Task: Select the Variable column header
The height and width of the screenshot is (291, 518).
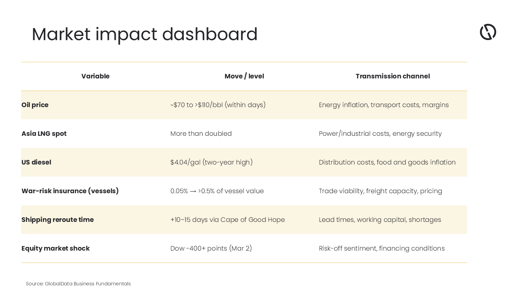Action: coord(96,76)
